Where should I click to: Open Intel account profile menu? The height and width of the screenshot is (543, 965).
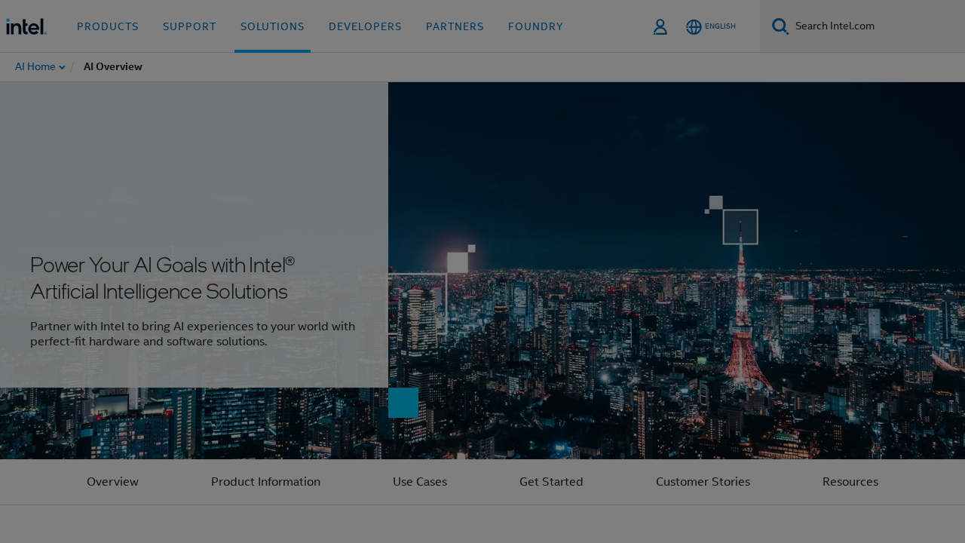(x=660, y=24)
